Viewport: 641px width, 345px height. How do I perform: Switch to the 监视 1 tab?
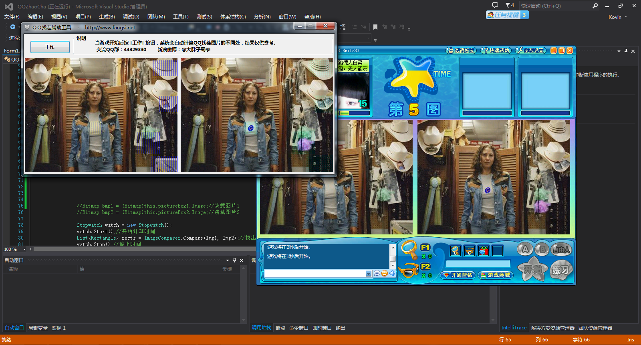[58, 328]
